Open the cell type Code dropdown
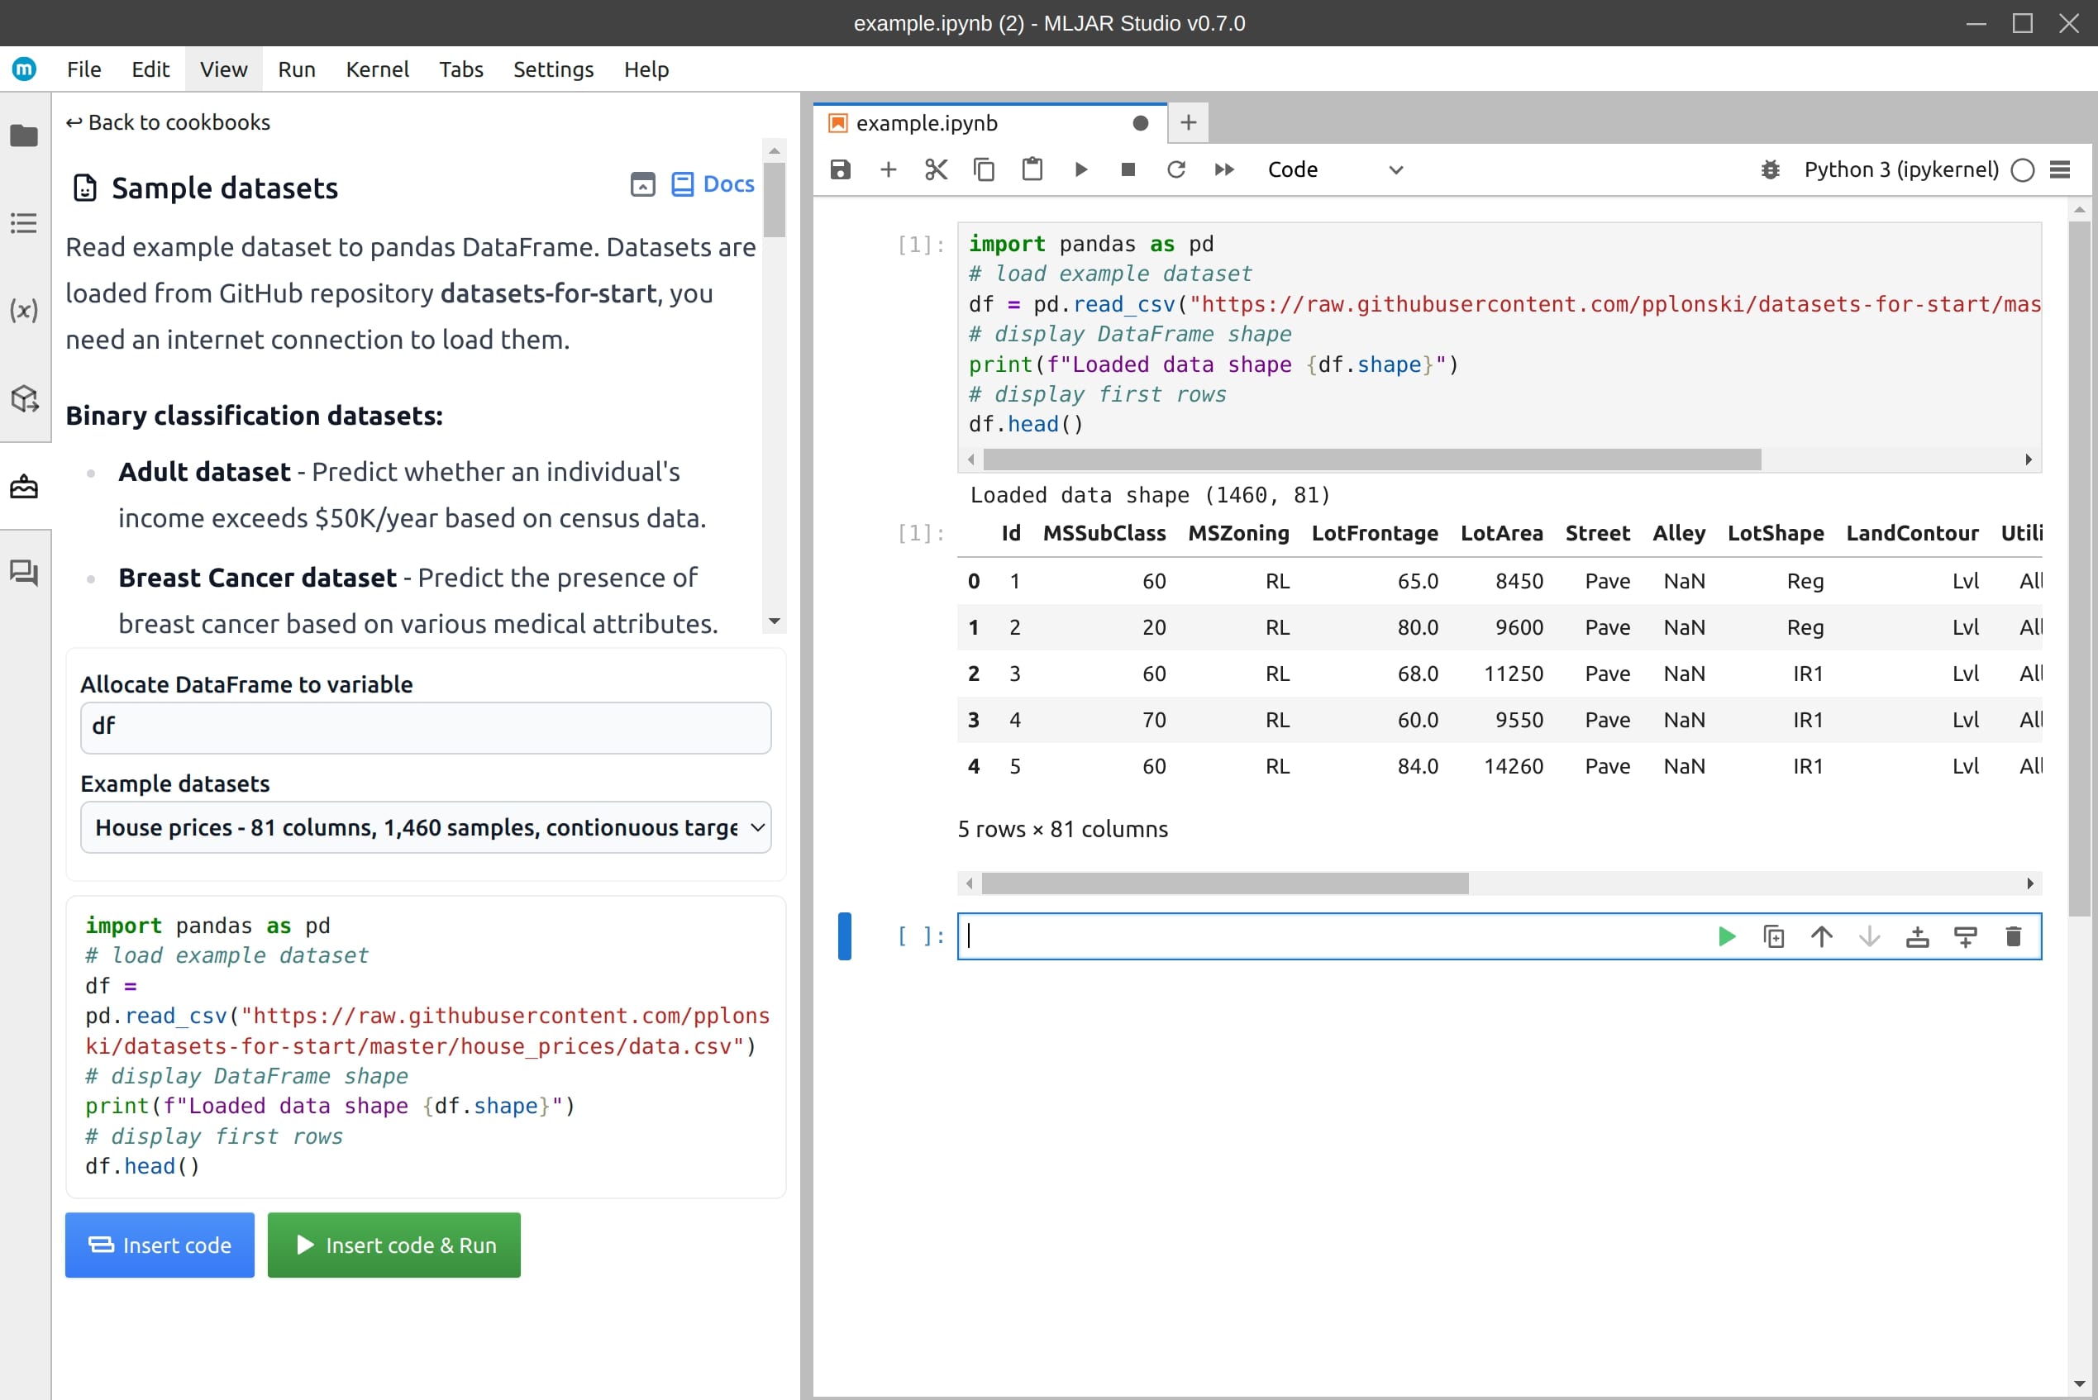This screenshot has height=1400, width=2098. tap(1335, 169)
